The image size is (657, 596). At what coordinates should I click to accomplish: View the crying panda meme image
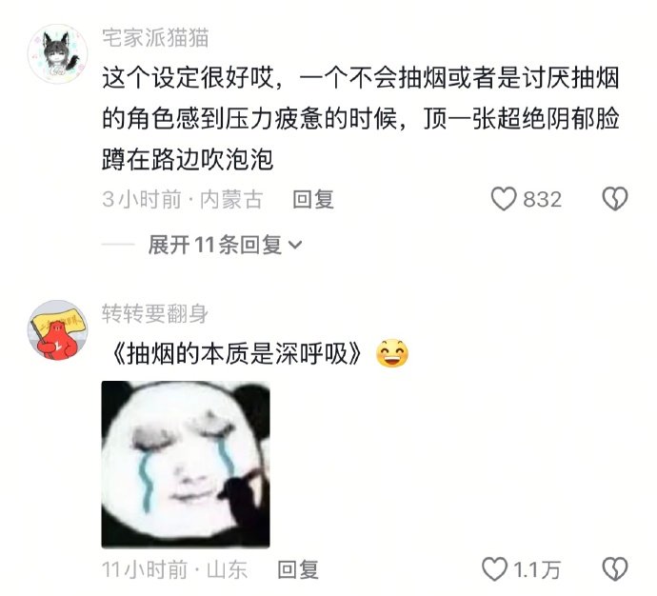pyautogui.click(x=186, y=464)
